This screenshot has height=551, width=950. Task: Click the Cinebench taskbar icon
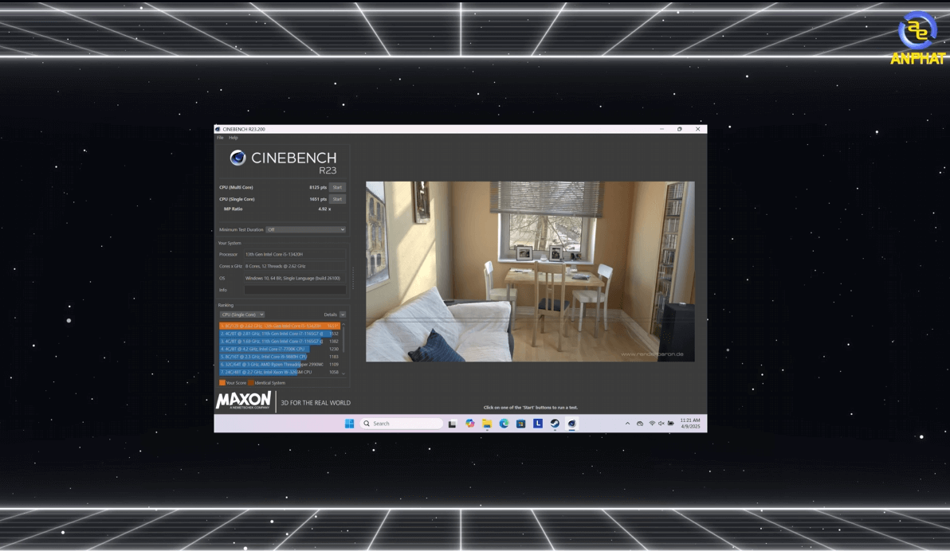pos(571,424)
